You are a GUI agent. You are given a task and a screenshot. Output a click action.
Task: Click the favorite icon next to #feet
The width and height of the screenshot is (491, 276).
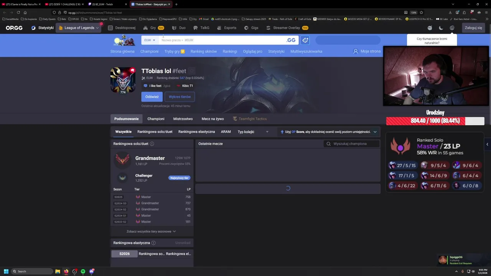pyautogui.click(x=192, y=71)
